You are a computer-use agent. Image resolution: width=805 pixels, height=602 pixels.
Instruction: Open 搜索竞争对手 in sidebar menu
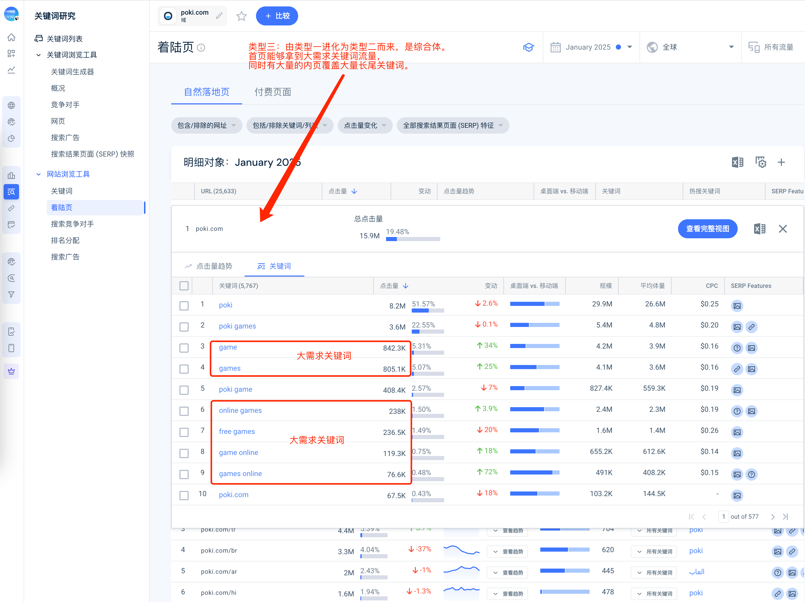click(72, 224)
